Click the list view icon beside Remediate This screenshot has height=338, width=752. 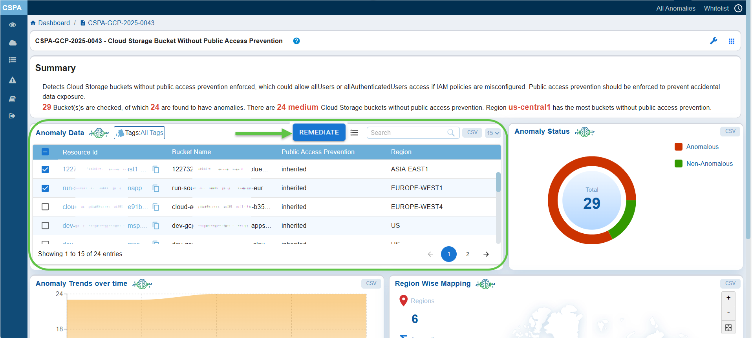pos(354,133)
